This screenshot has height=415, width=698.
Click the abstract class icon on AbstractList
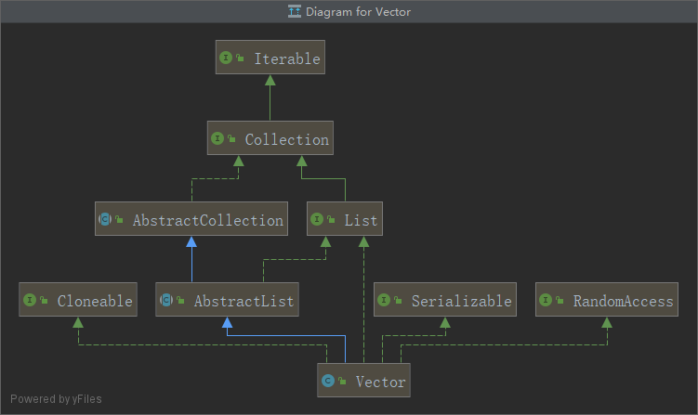[x=166, y=300]
